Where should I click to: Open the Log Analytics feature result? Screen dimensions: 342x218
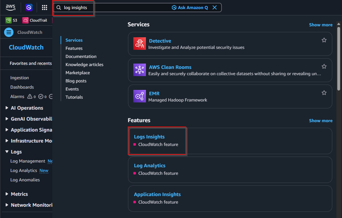tap(150, 165)
